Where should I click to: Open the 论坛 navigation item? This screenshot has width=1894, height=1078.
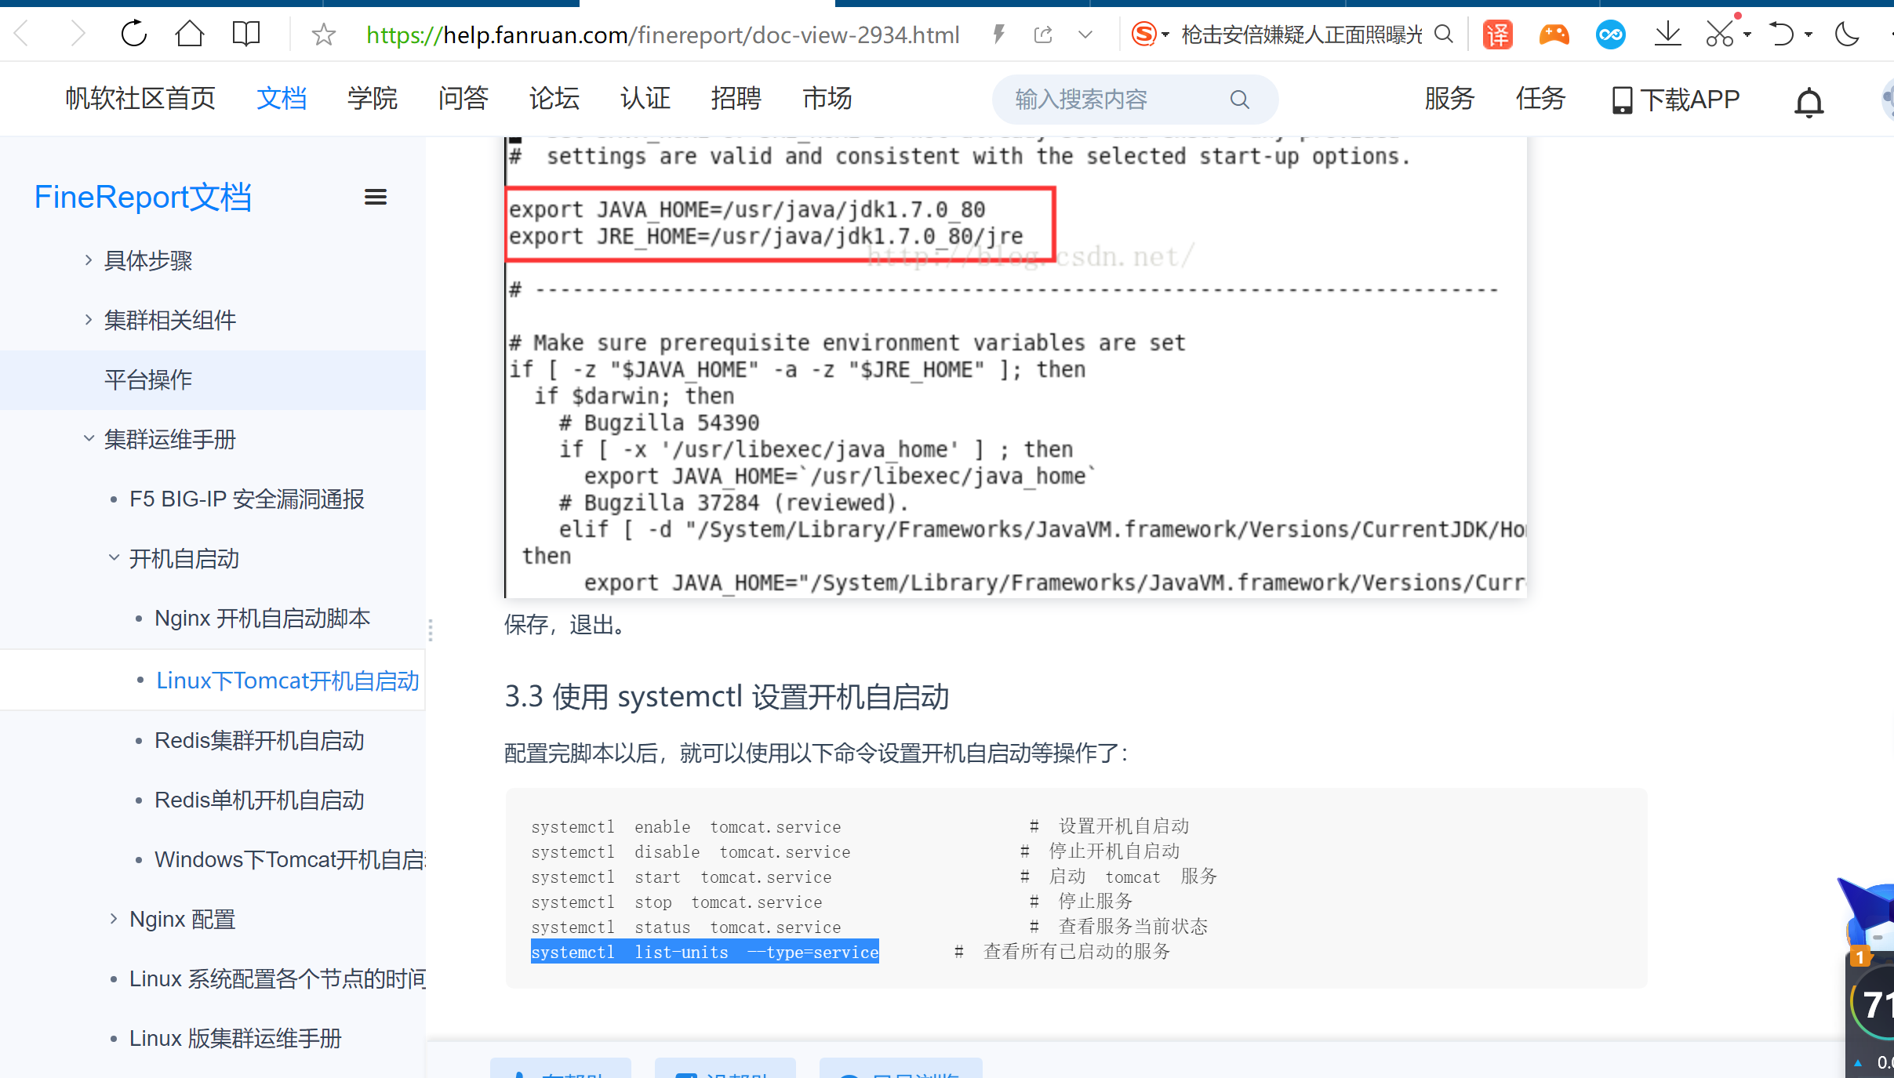554,99
